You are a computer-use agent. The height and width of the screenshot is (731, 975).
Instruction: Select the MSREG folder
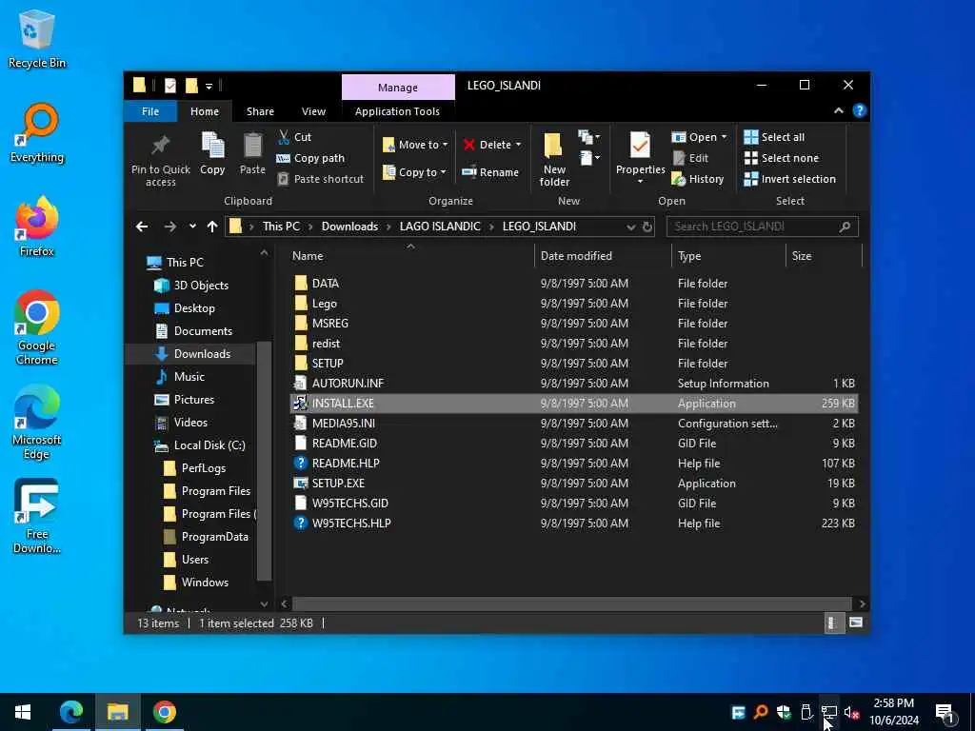click(x=573, y=324)
